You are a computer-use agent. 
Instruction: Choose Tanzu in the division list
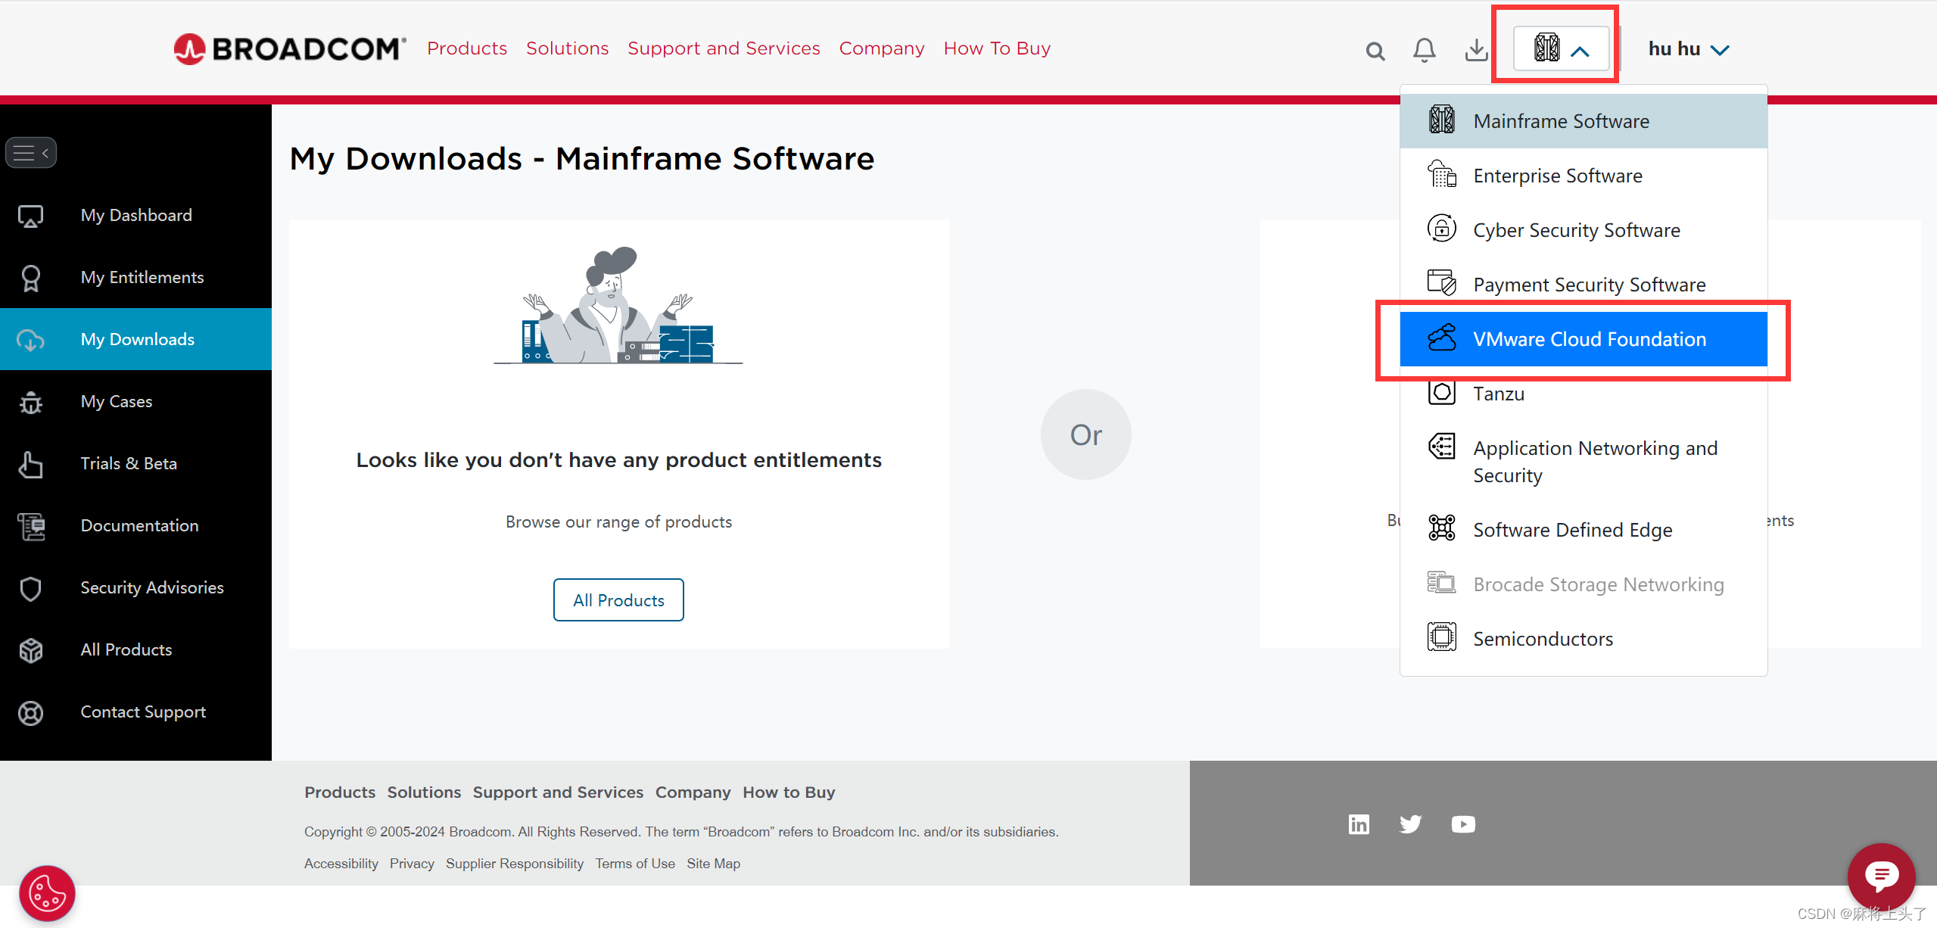(1498, 394)
